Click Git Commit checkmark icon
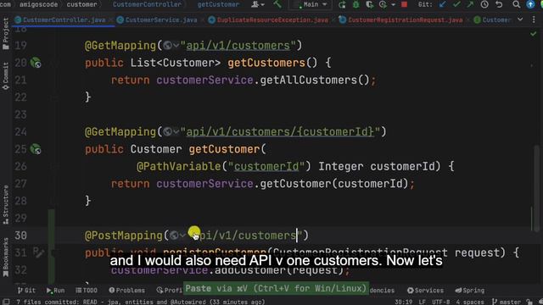 456,4
